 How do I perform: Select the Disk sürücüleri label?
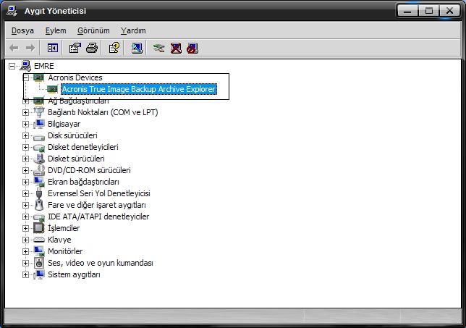tap(72, 135)
